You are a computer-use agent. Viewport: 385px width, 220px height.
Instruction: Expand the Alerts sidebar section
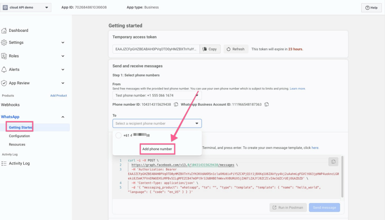coord(63,69)
